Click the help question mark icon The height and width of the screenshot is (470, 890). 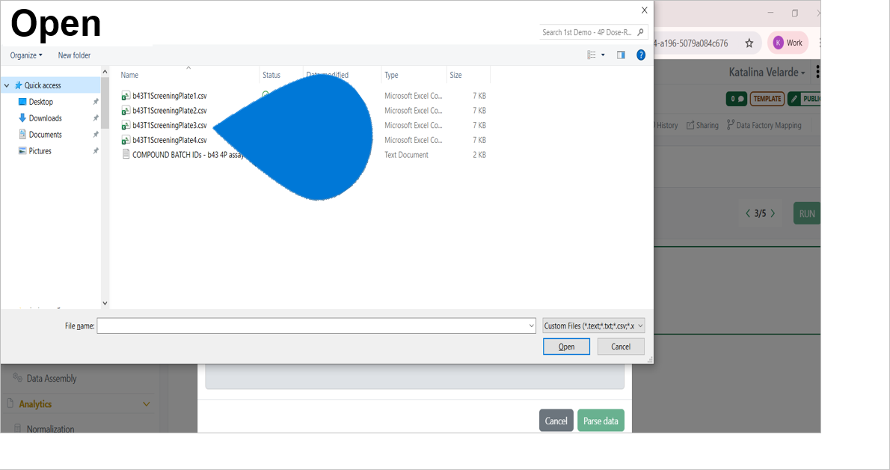pos(641,55)
